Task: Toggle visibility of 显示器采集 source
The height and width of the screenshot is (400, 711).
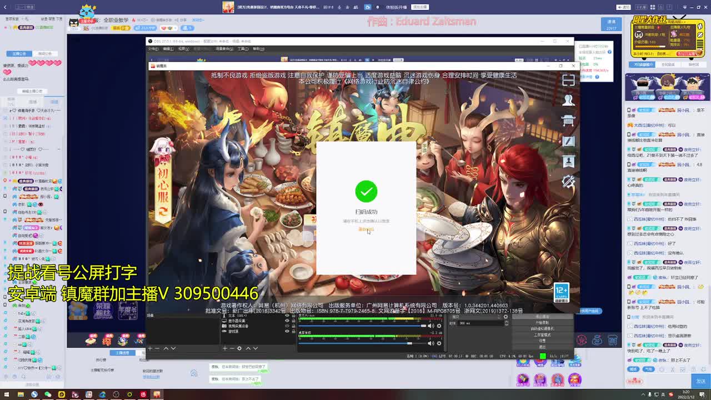Action: click(287, 321)
